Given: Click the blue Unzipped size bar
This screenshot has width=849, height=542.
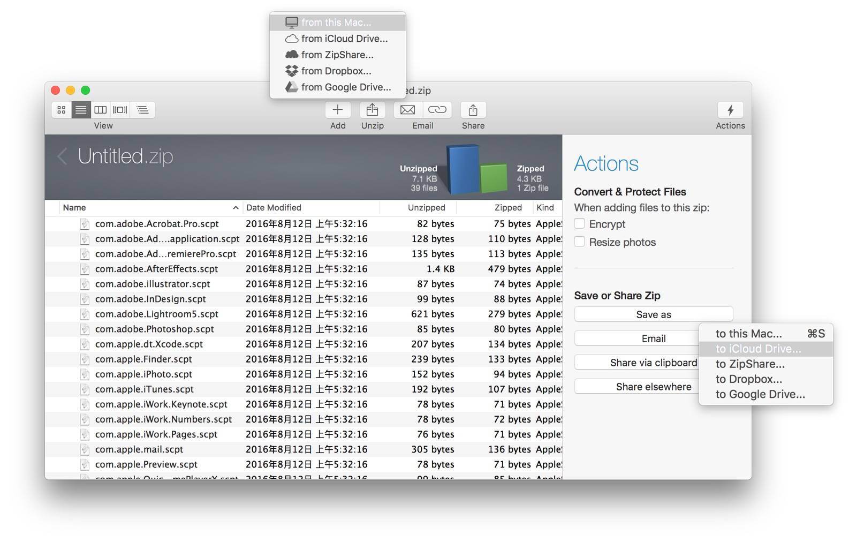Looking at the screenshot, I should tap(464, 169).
